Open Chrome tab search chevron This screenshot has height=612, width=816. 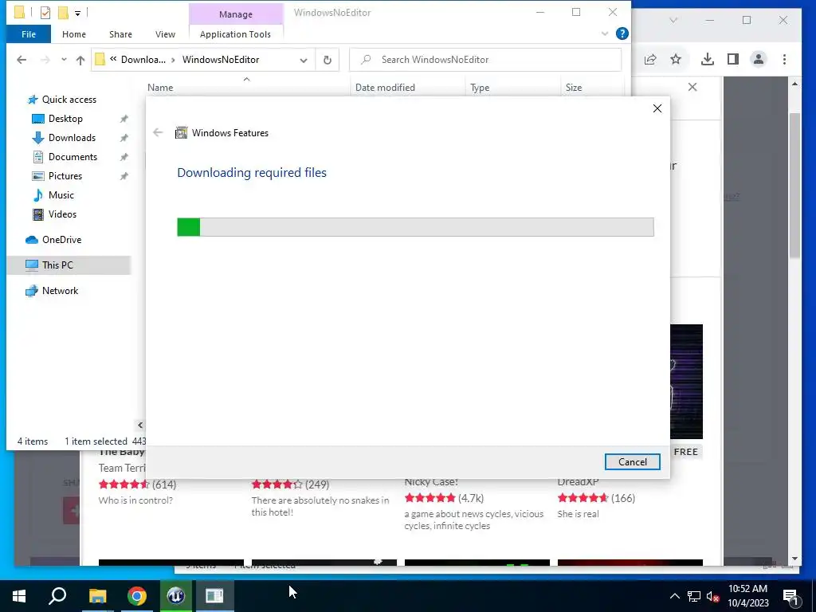click(673, 20)
